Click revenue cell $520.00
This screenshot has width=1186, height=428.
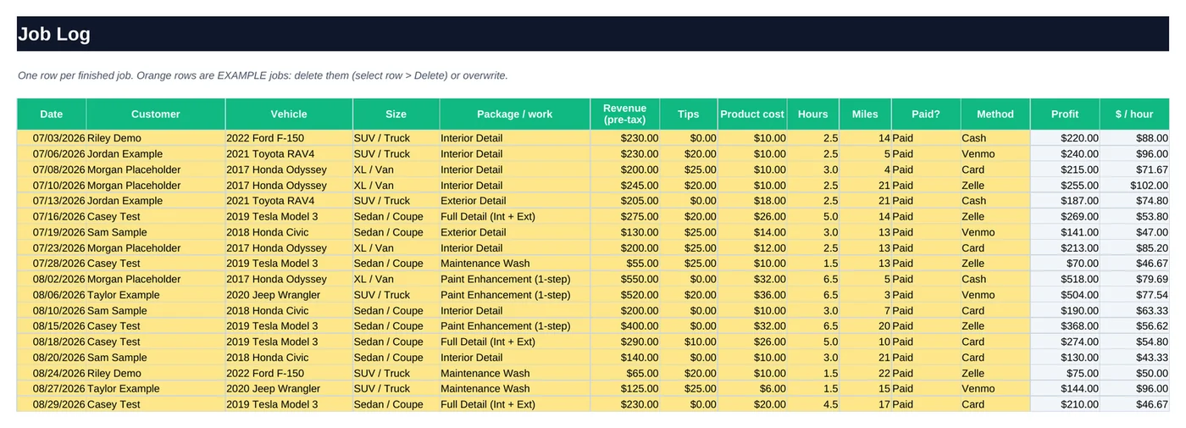pos(624,295)
